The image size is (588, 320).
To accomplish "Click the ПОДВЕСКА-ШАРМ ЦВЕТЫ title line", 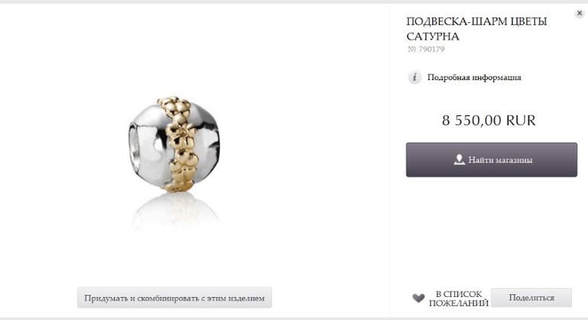I will coord(477,21).
